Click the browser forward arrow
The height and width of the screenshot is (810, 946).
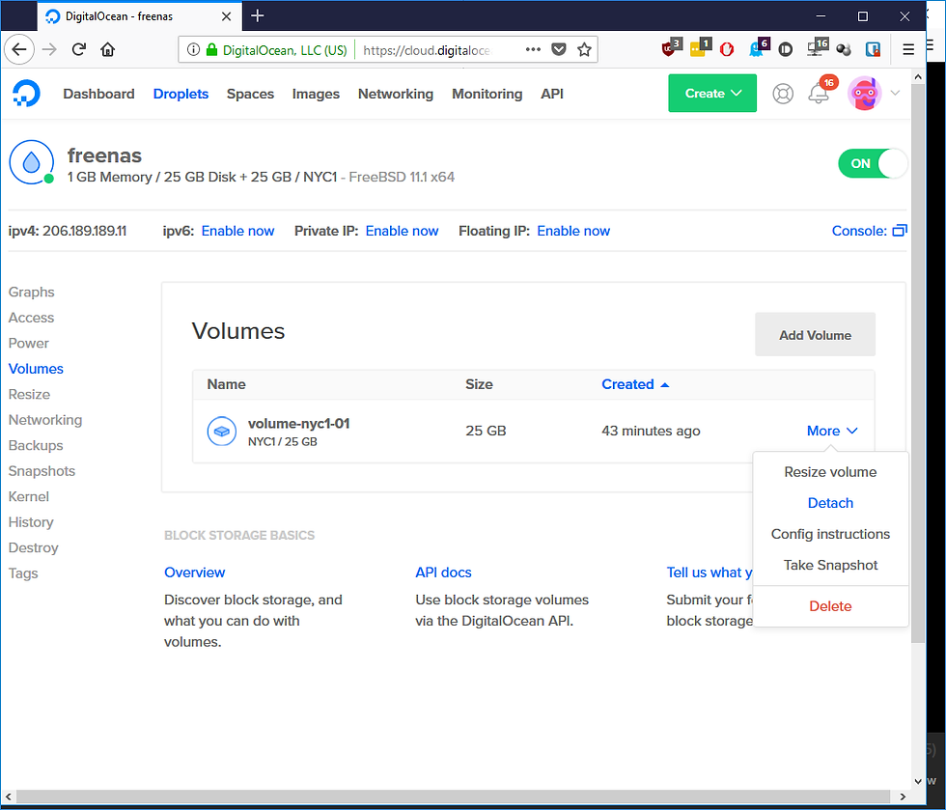49,49
